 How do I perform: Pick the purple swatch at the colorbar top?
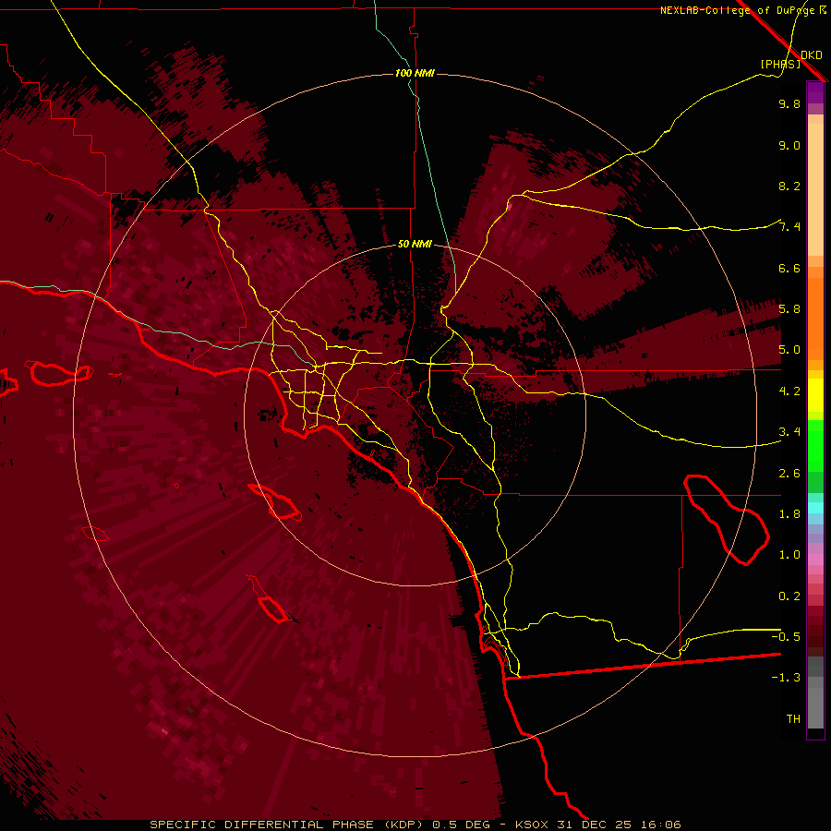815,92
